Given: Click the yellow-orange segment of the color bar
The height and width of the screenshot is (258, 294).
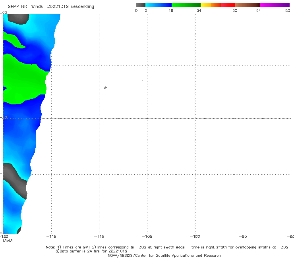Looking at the screenshot, I should coord(211,5).
